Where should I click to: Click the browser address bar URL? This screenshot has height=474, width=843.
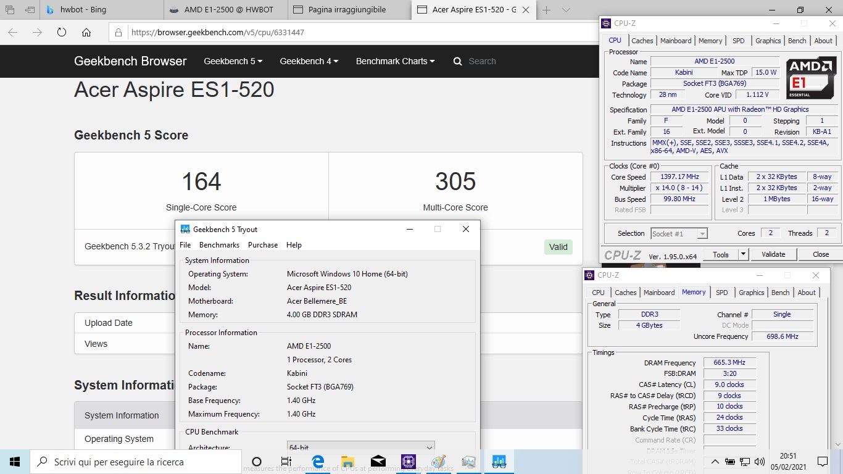point(218,33)
